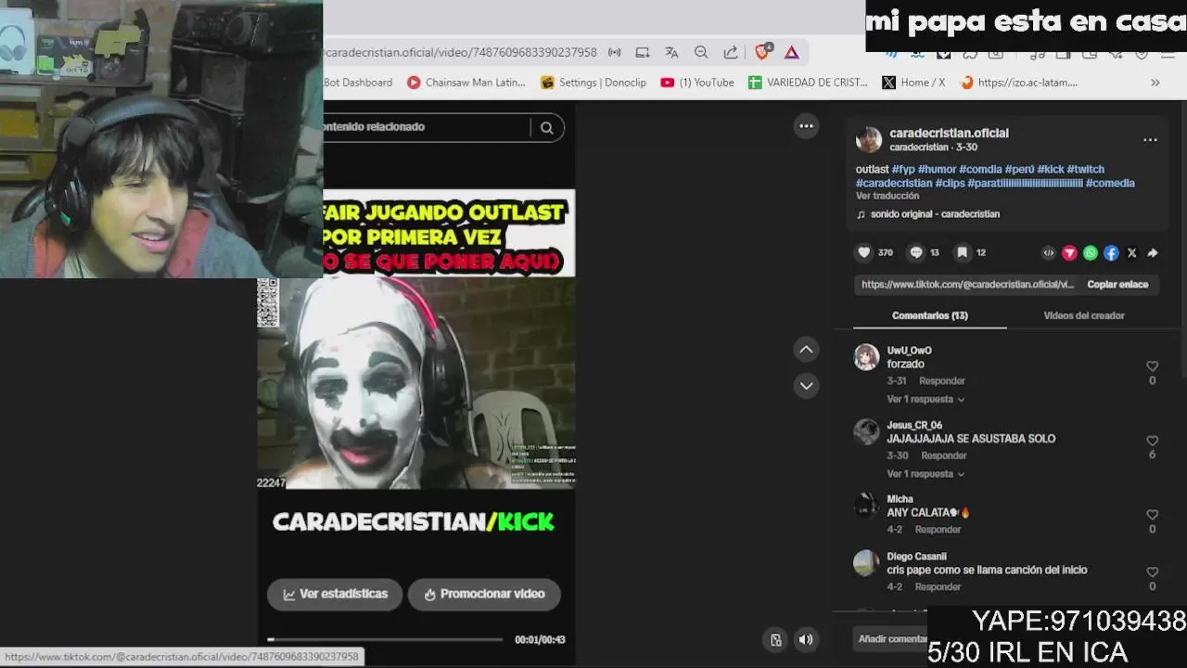Viewport: 1187px width, 668px height.
Task: Seek in the video progress bar
Action: pyautogui.click(x=385, y=639)
